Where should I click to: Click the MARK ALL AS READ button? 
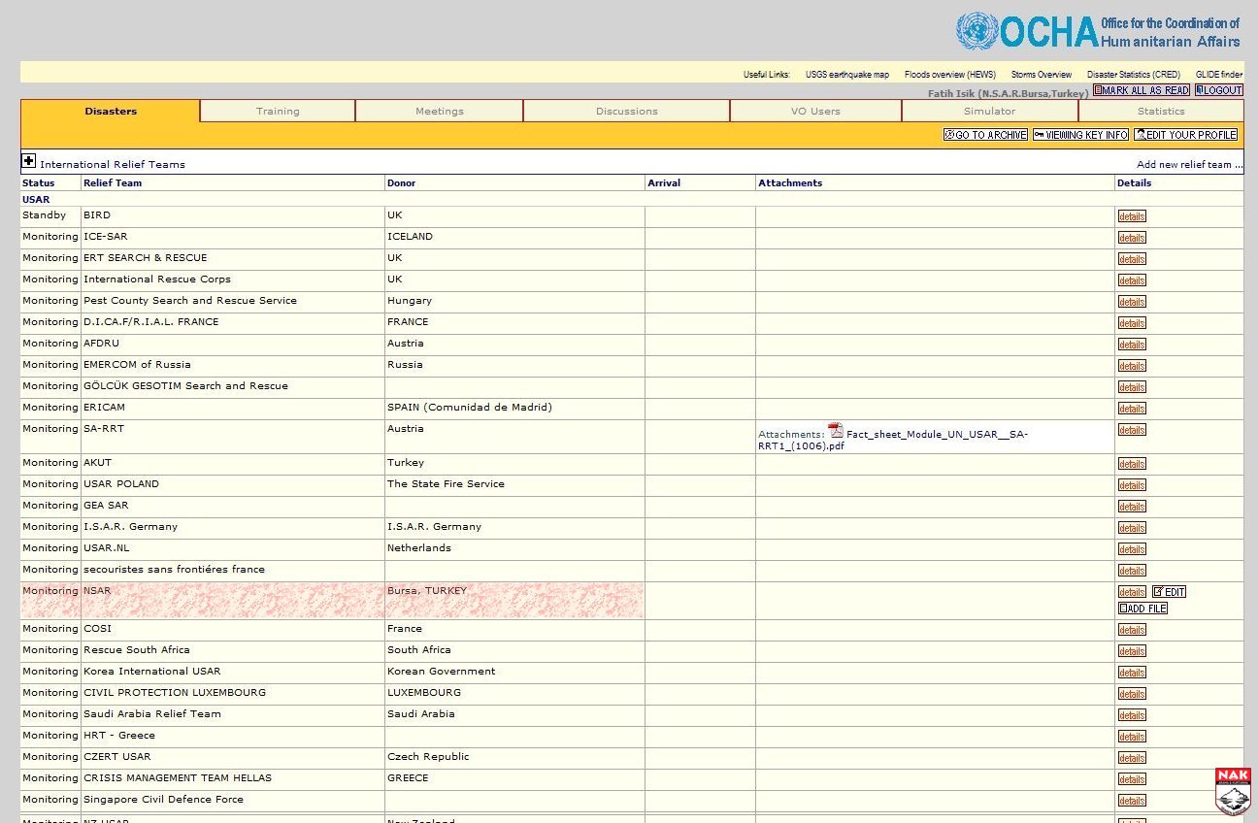pos(1142,90)
